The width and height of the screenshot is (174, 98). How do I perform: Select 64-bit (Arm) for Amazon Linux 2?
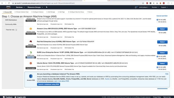coord(157,22)
